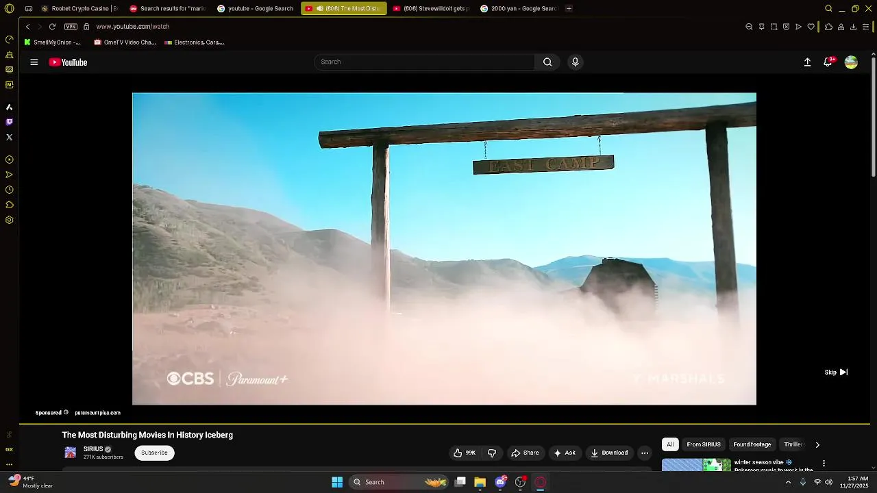The height and width of the screenshot is (493, 877).
Task: Open the X (Twitter) sidebar panel
Action: [9, 137]
